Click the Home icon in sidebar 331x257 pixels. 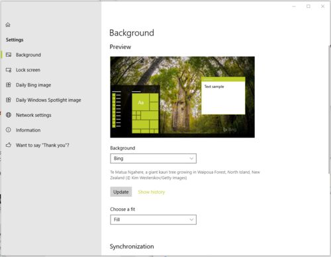[x=8, y=24]
